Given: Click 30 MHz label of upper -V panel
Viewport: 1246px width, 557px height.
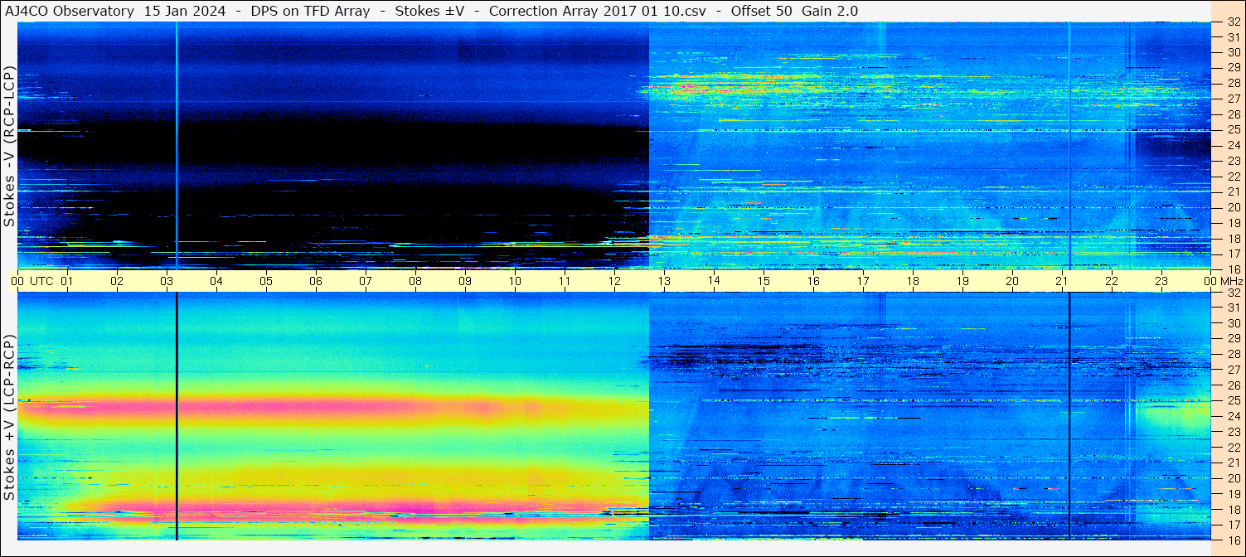Looking at the screenshot, I should (1233, 52).
